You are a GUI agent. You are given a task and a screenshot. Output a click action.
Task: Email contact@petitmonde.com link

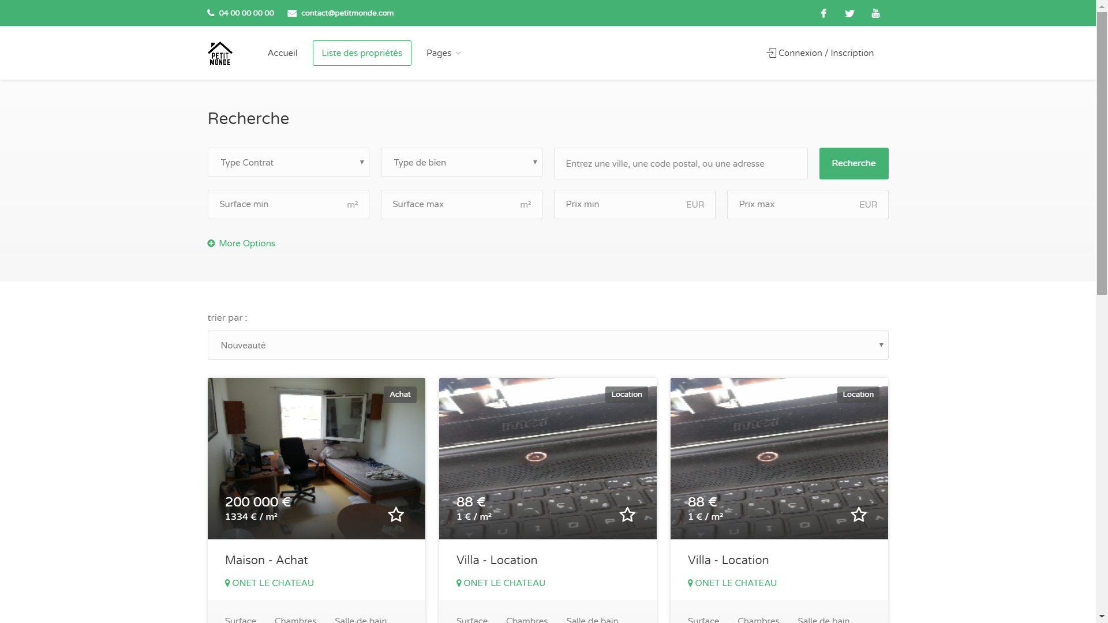347,13
